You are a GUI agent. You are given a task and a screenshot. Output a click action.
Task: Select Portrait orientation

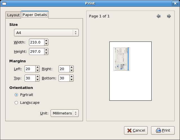pos(16,95)
